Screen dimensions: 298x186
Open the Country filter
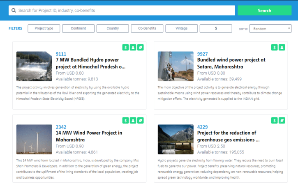[x=113, y=28]
